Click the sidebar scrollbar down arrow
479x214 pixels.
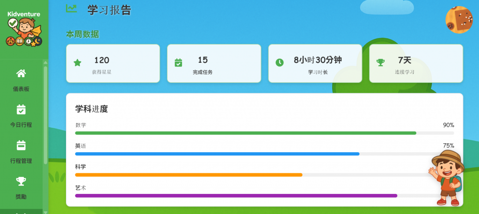pos(45,212)
